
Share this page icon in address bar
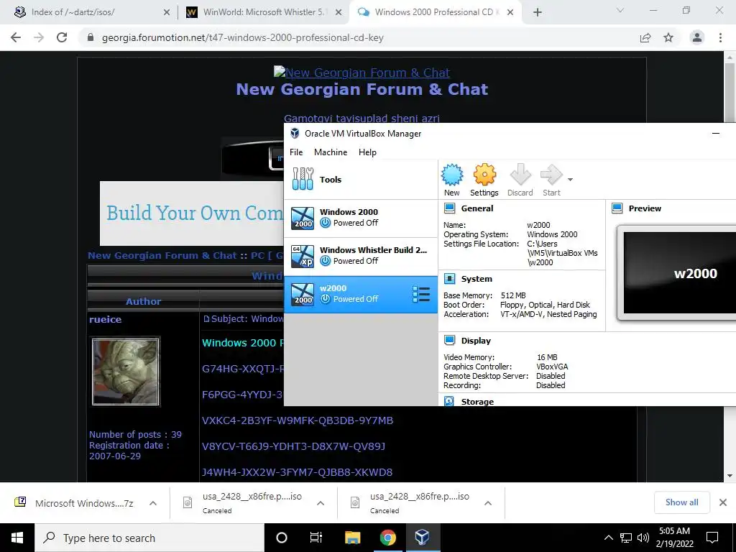point(645,37)
